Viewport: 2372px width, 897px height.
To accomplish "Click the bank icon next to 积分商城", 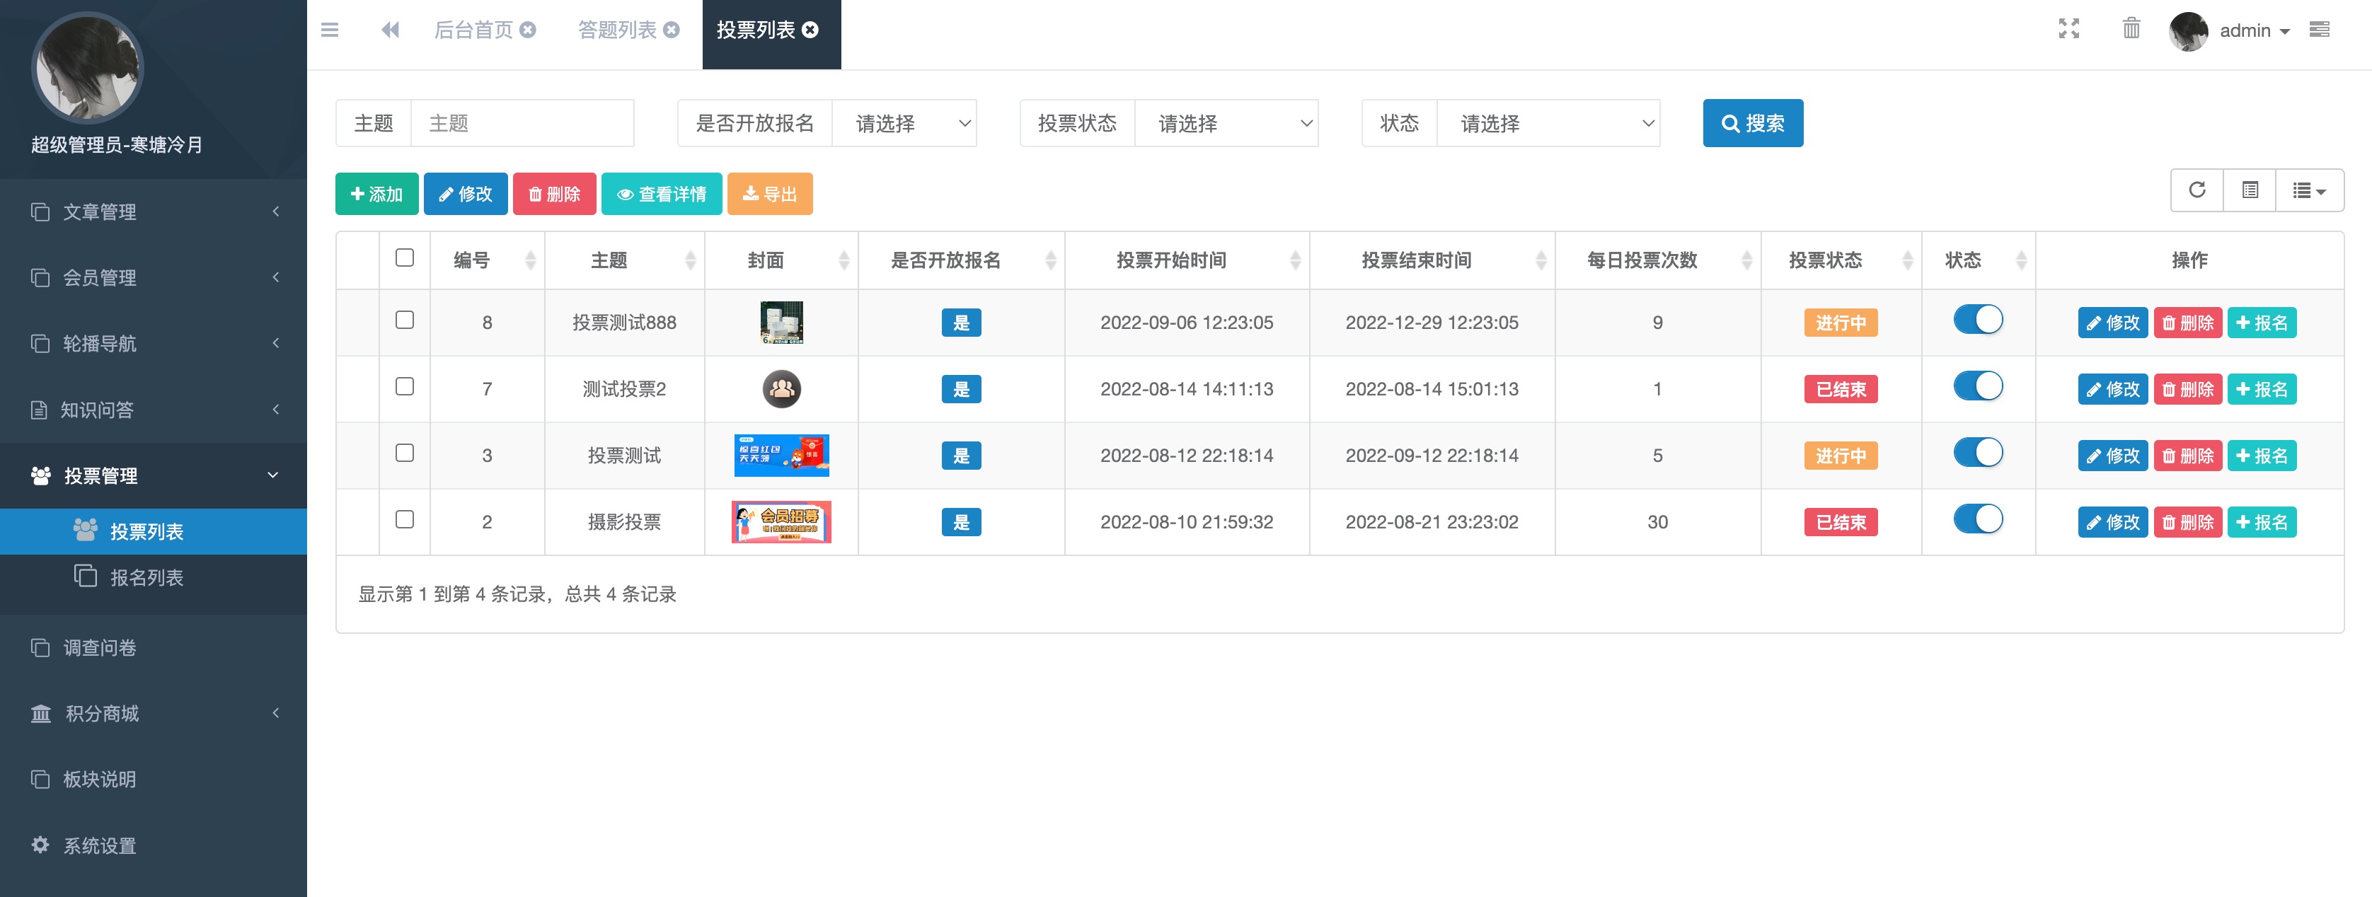I will point(42,714).
